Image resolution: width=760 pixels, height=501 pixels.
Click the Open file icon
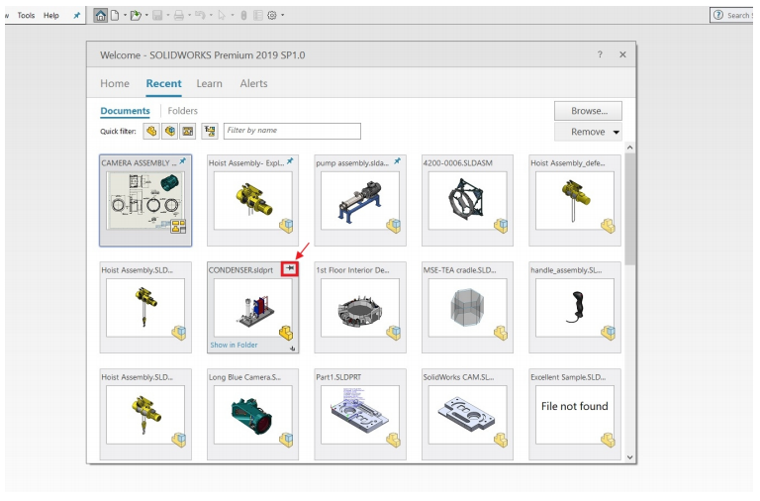click(x=136, y=16)
